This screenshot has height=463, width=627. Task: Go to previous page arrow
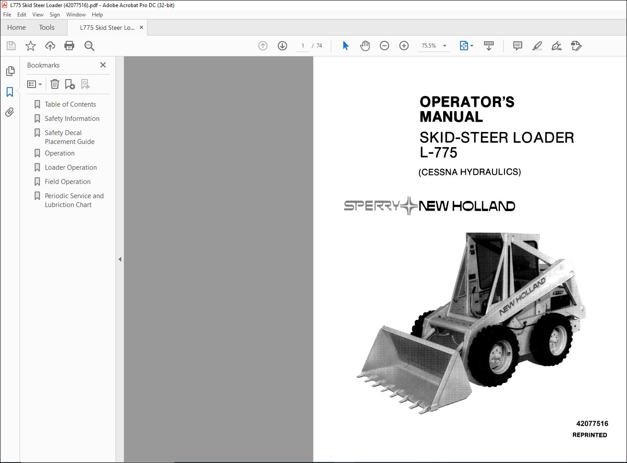pos(263,46)
